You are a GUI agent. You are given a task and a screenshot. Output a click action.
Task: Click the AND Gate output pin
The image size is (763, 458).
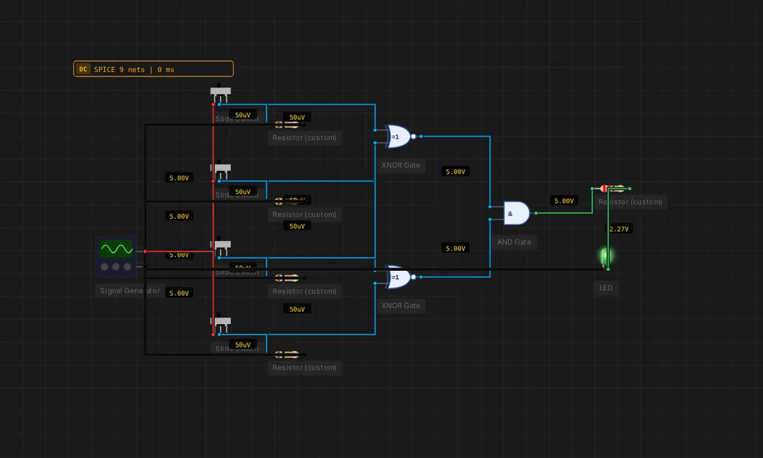pos(536,213)
